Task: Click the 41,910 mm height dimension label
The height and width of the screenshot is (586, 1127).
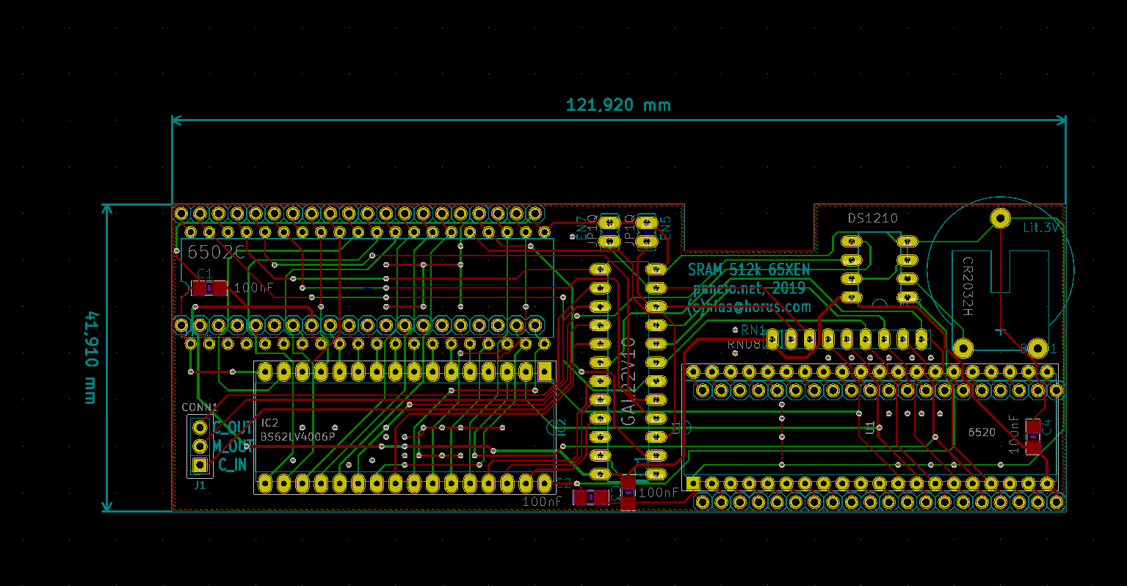Action: tap(90, 358)
